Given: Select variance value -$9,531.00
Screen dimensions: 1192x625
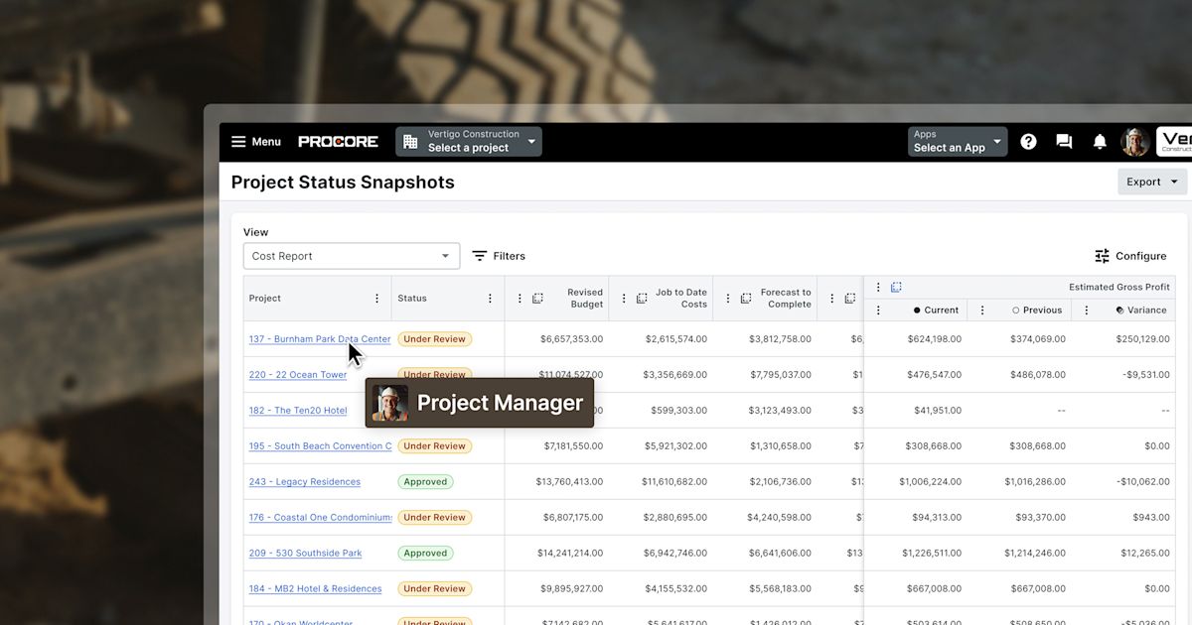Looking at the screenshot, I should (1145, 375).
